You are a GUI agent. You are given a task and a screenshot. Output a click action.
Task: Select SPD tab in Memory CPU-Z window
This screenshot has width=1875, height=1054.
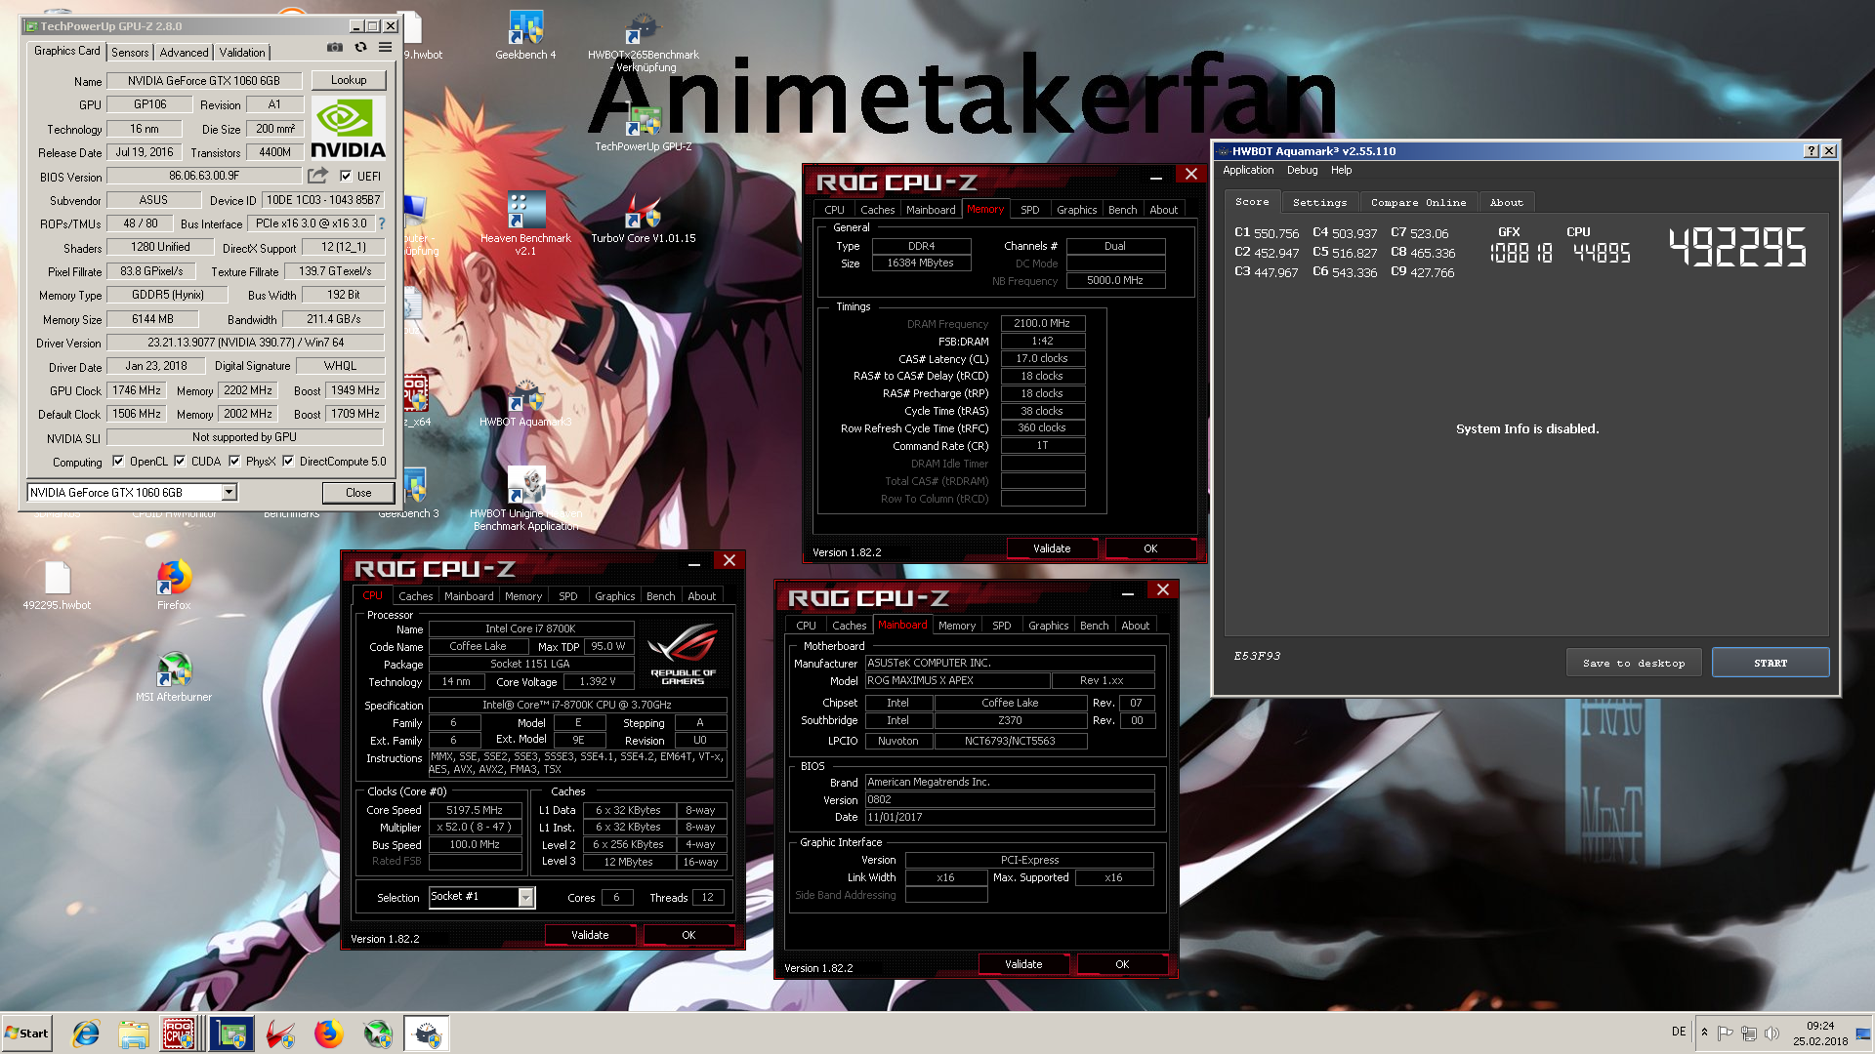1029,210
